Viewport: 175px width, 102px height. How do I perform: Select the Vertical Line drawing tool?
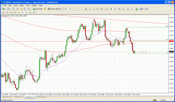[74, 9]
